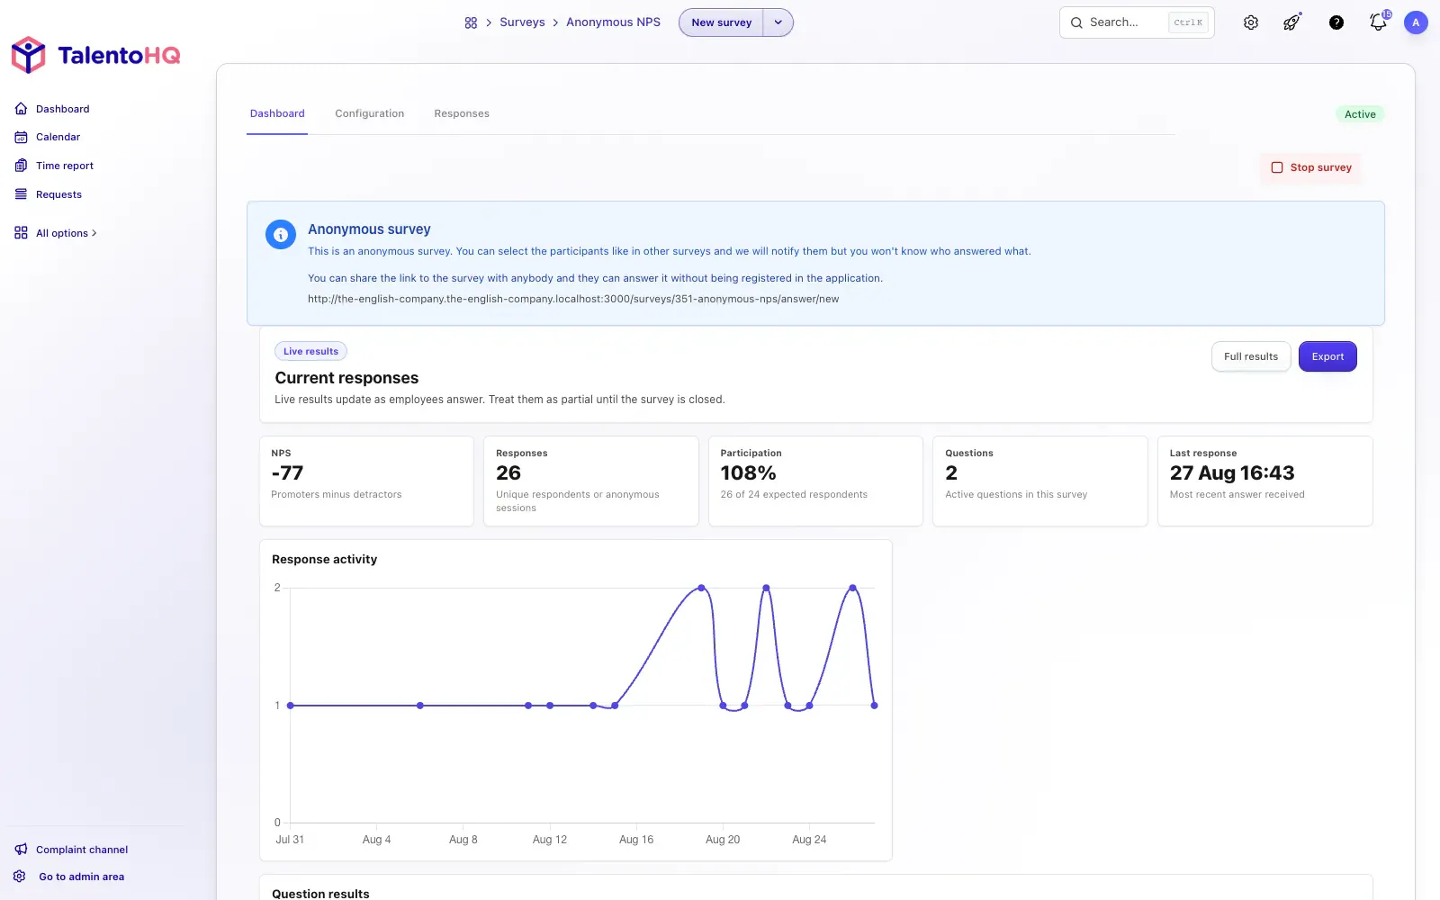
Task: Navigate to Surveys breadcrumb
Action: click(522, 22)
